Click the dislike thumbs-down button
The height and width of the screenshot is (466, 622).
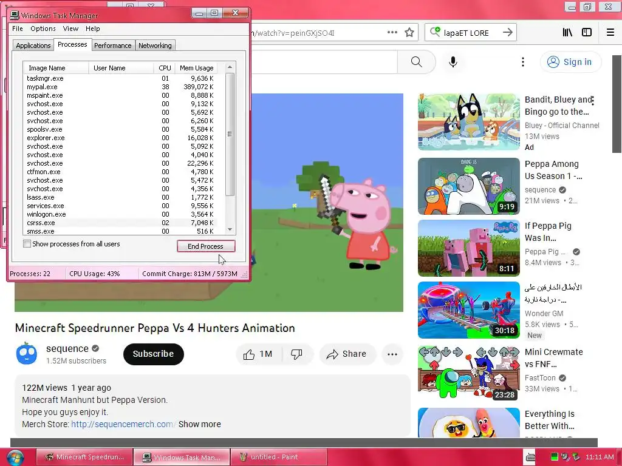click(x=296, y=354)
